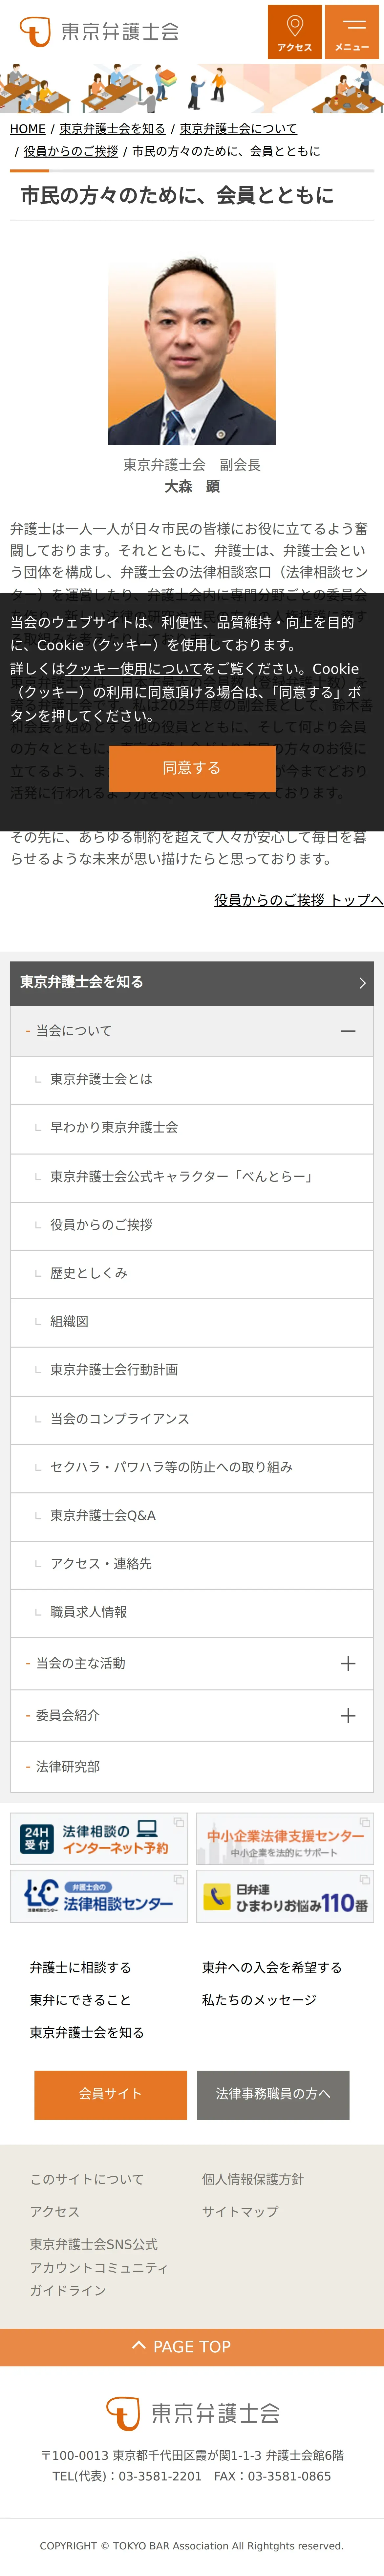Accept cookies with 同意する button
Viewport: 384px width, 2576px height.
(x=192, y=768)
